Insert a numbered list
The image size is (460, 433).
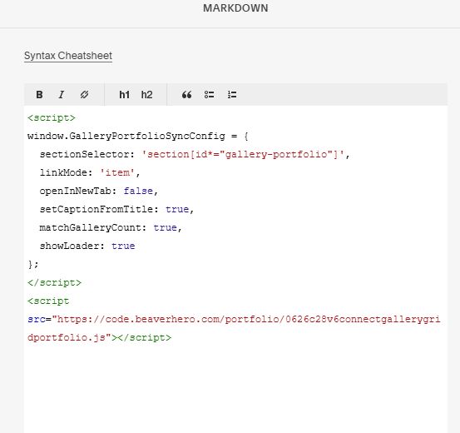(232, 95)
